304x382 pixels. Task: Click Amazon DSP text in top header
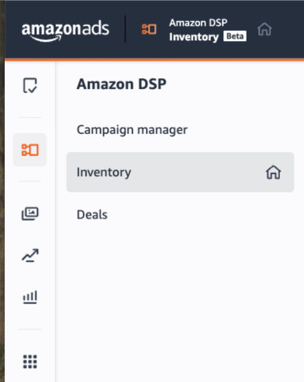click(199, 22)
